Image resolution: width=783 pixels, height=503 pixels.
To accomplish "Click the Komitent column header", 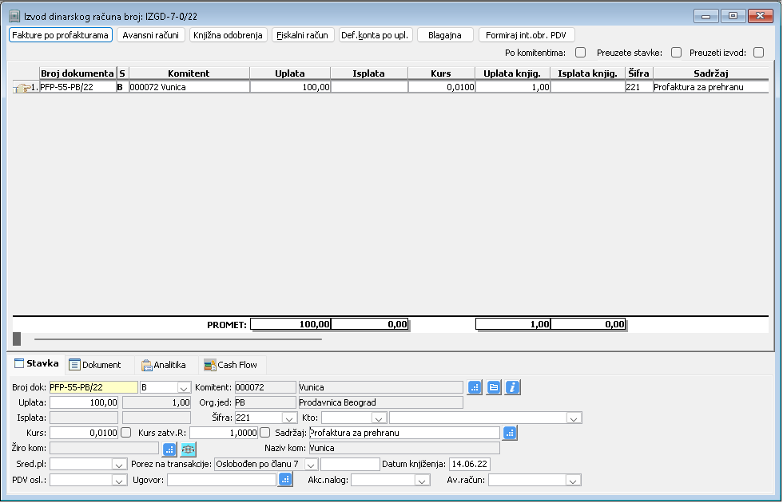I will (189, 73).
